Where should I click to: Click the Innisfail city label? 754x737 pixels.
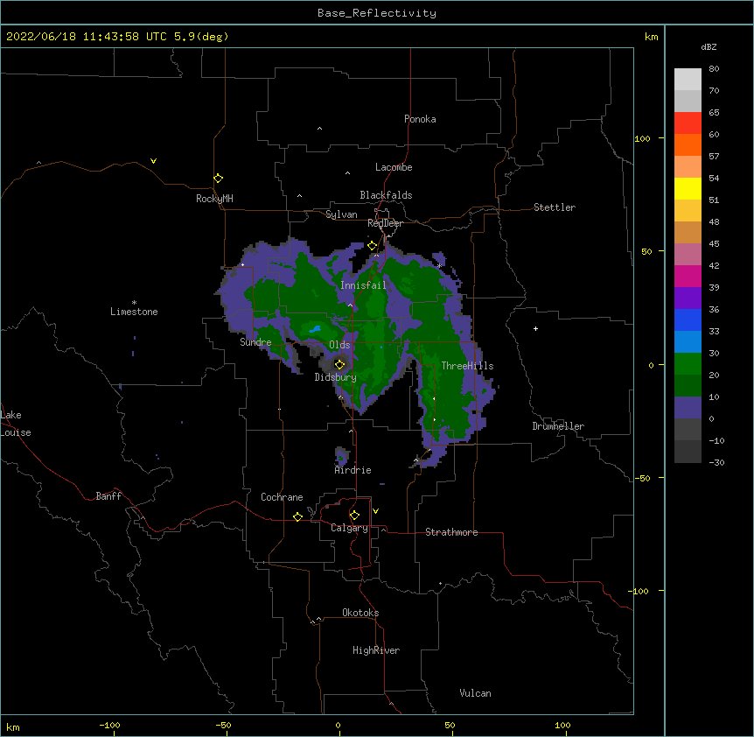364,285
